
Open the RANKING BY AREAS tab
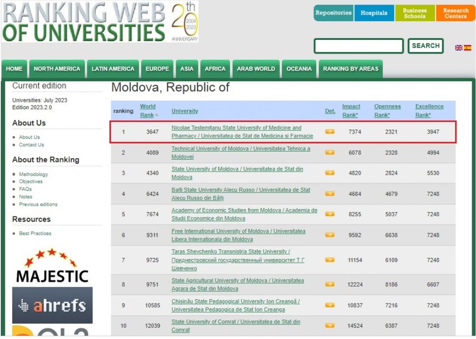(351, 68)
